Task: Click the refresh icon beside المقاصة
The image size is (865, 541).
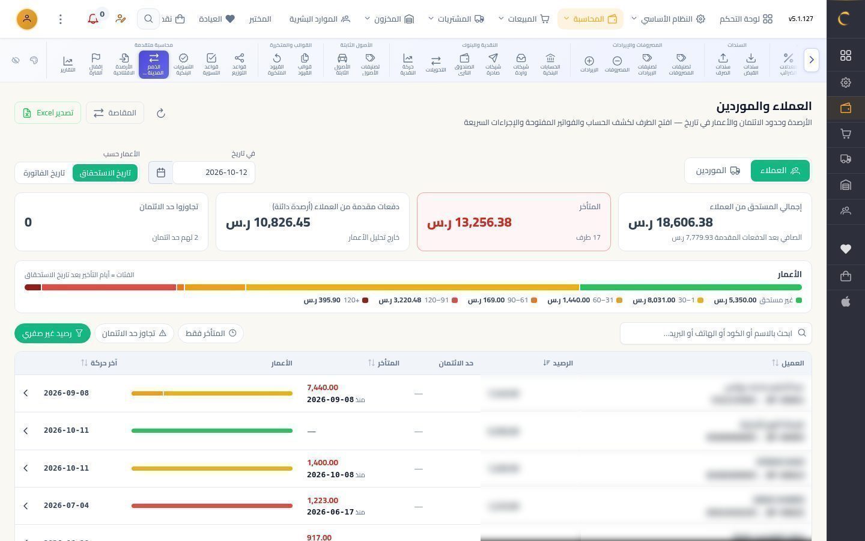Action: coord(160,113)
